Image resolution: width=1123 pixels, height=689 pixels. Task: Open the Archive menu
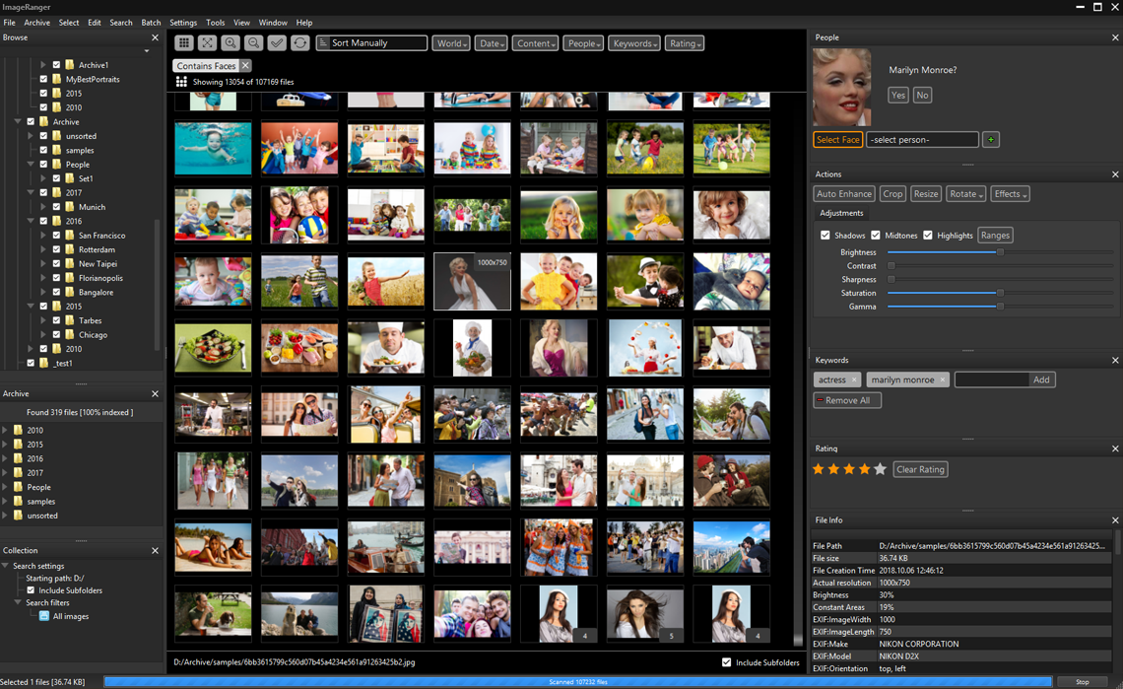(36, 23)
